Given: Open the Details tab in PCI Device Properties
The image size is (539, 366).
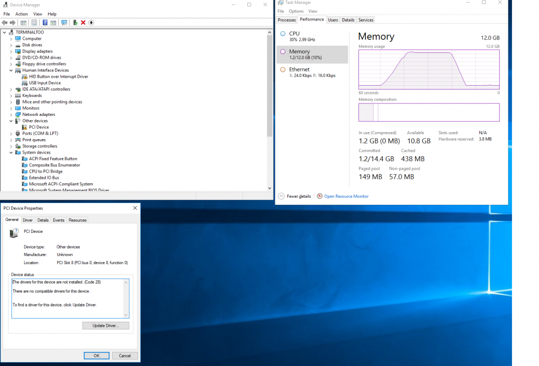Looking at the screenshot, I should tap(43, 220).
